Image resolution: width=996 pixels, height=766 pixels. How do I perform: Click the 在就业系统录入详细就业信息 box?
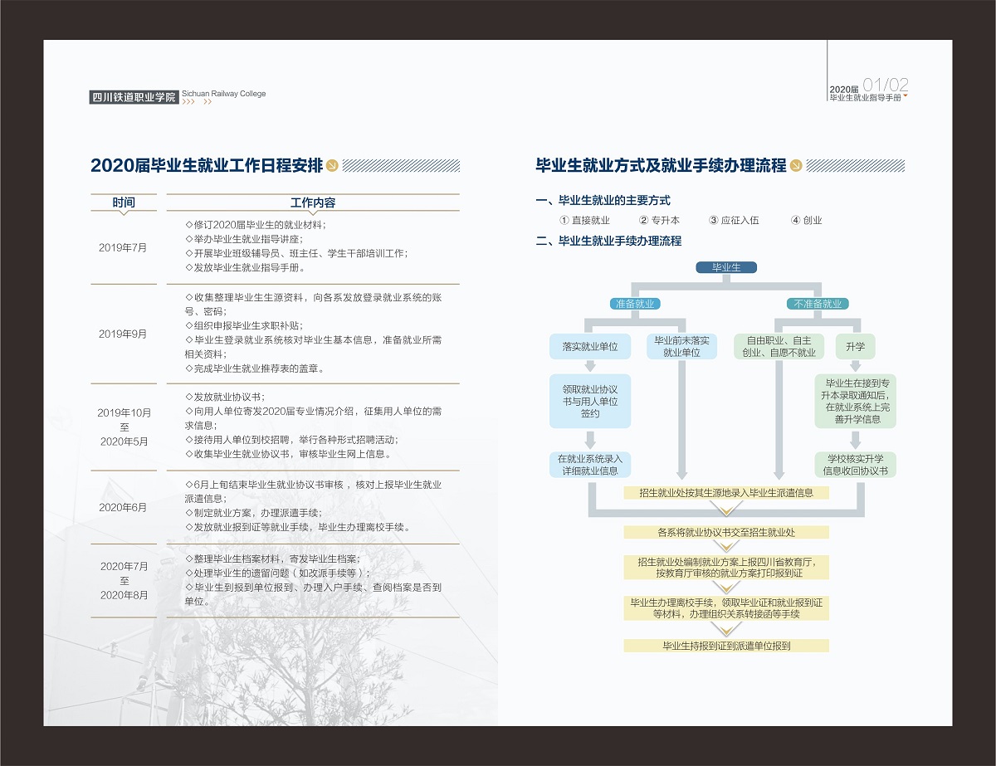tap(590, 465)
